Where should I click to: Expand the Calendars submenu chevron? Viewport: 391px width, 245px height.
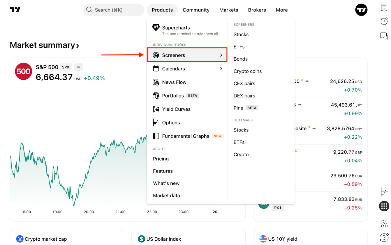pyautogui.click(x=221, y=68)
